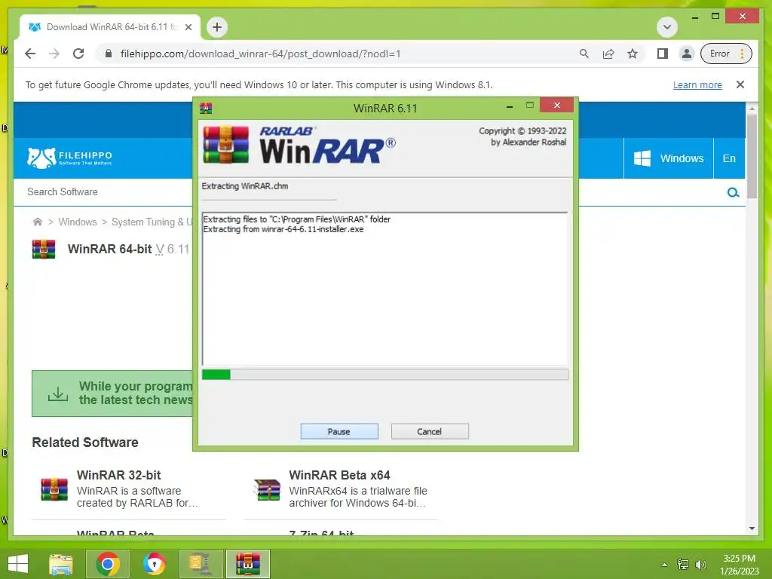Share this page icon
Screen dimensions: 772x579
click(x=608, y=54)
